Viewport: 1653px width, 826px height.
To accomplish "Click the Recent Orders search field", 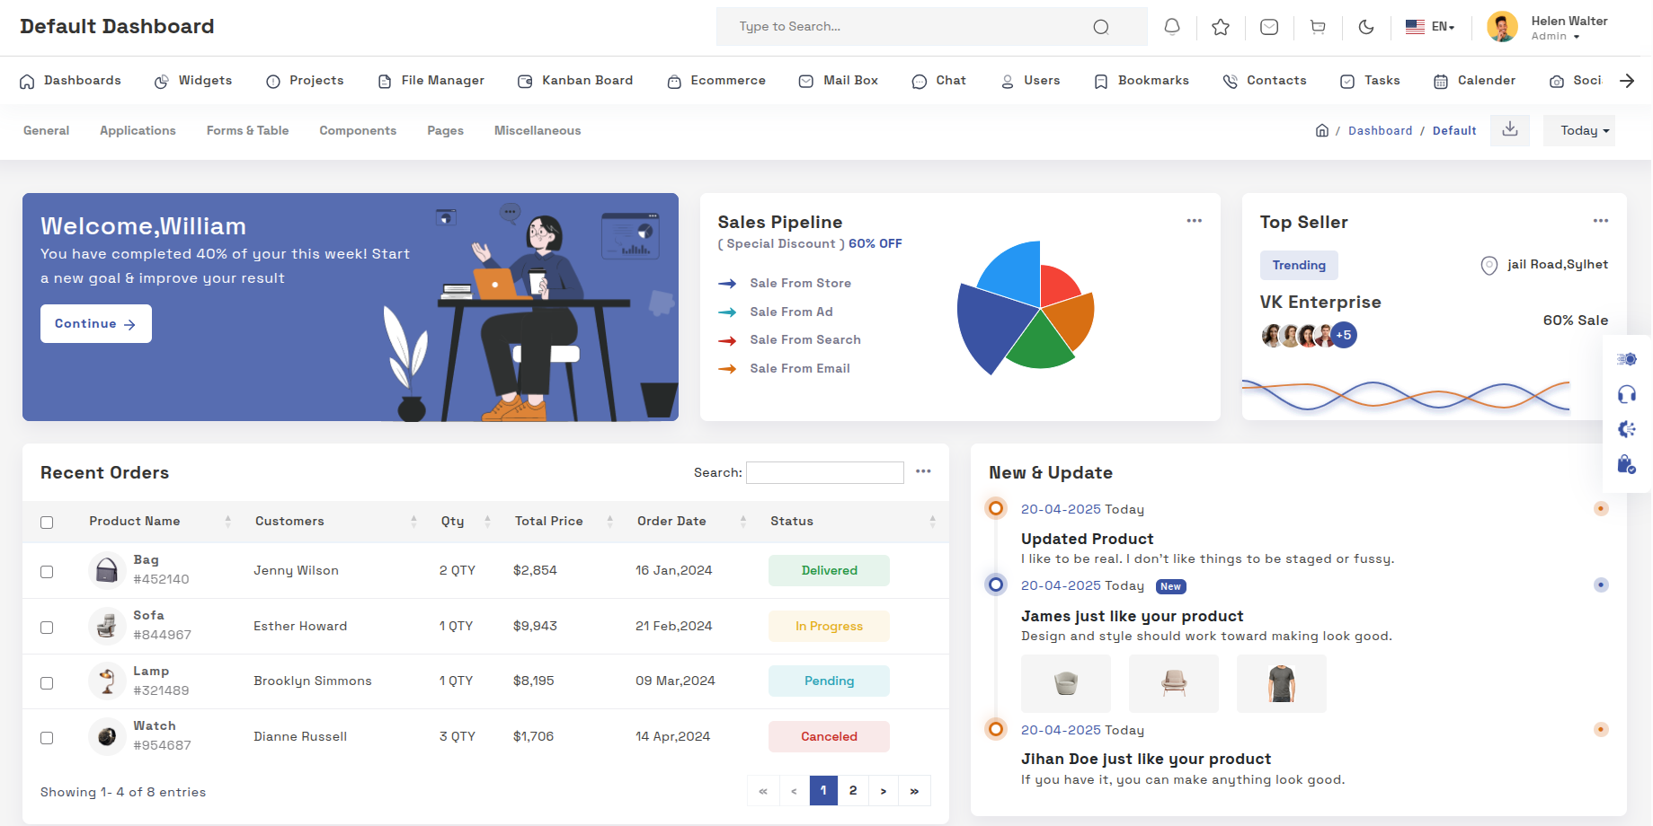I will [x=825, y=473].
